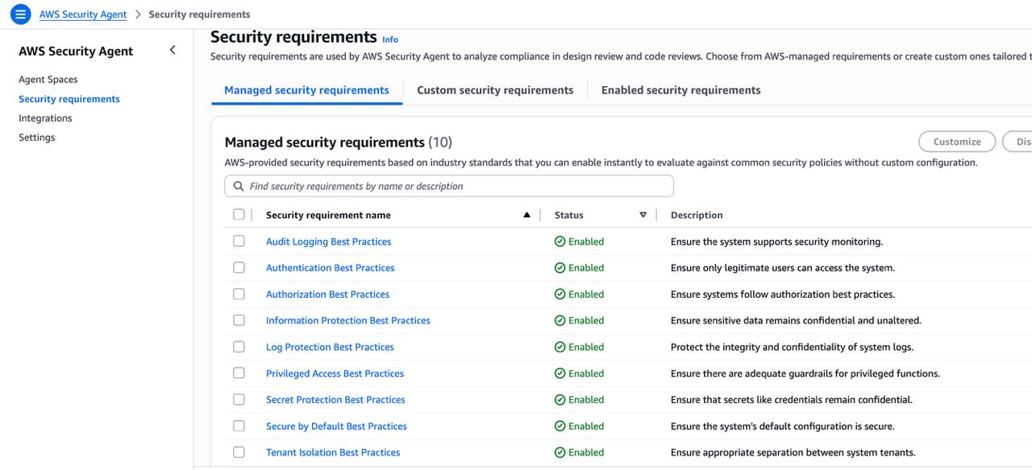Check the Secret Protection Best Practices row
This screenshot has height=470, width=1032.
[239, 399]
